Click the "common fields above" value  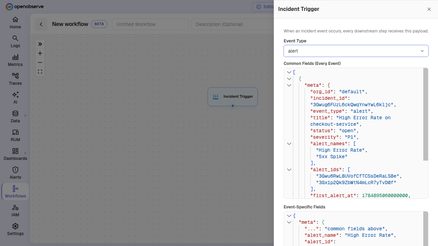click(355, 229)
